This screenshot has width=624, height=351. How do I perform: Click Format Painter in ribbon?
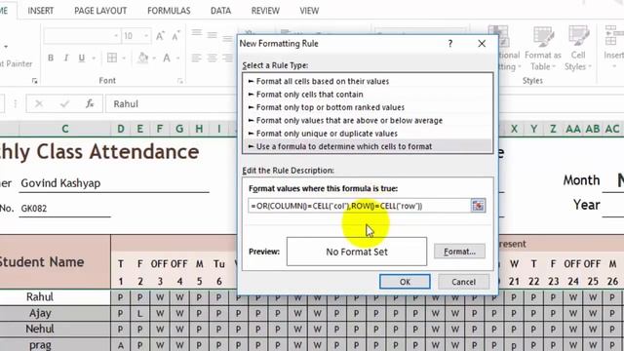click(16, 63)
